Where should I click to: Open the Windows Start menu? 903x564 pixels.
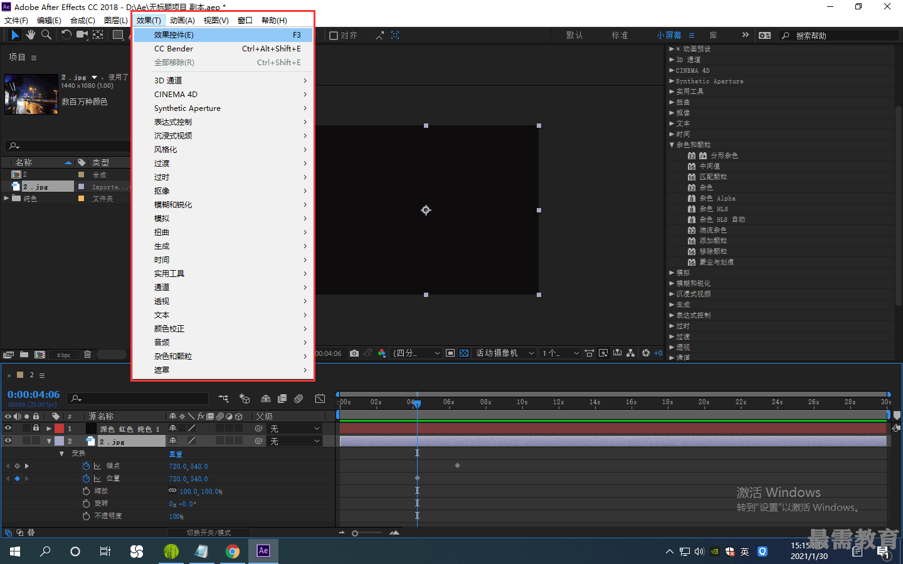click(15, 551)
